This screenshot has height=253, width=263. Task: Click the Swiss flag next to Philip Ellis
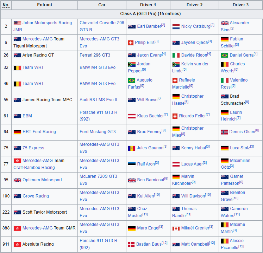tap(131, 43)
